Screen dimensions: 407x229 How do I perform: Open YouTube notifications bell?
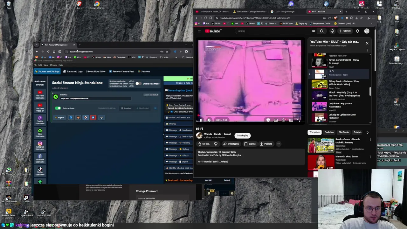click(x=357, y=31)
